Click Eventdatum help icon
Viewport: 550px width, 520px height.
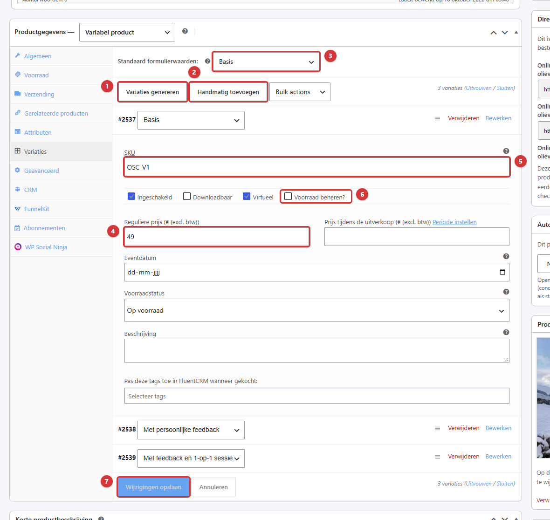[x=506, y=256]
